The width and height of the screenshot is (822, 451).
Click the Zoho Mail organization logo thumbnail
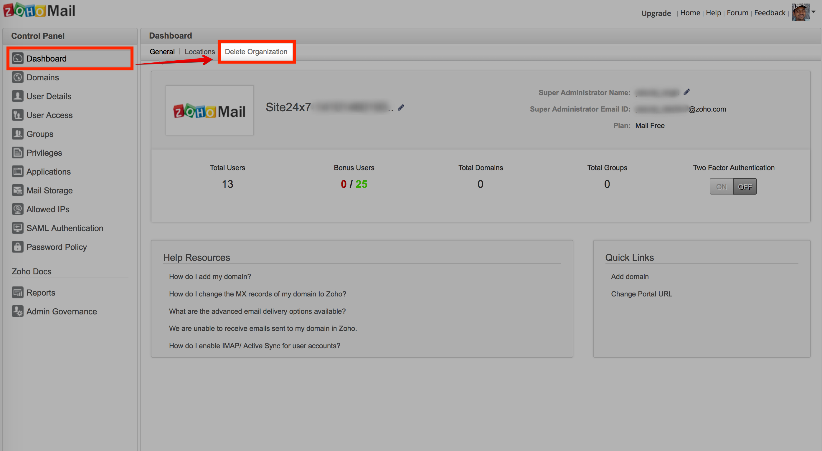click(x=210, y=111)
